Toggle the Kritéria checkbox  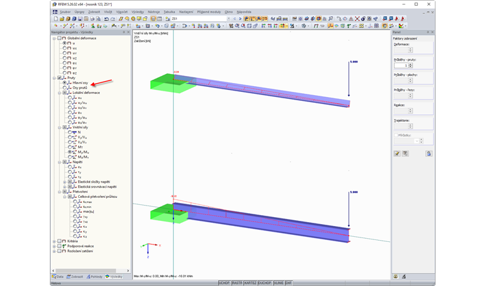click(x=59, y=241)
